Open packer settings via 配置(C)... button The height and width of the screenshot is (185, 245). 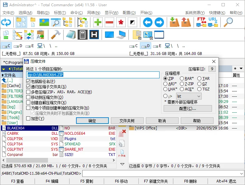coord(188,108)
